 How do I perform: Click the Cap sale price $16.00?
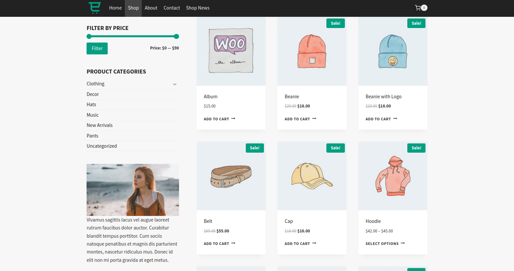[304, 231]
